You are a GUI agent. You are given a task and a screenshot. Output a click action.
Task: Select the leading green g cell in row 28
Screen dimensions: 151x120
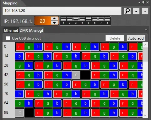[19, 66]
